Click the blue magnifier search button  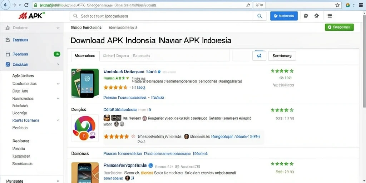(259, 16)
